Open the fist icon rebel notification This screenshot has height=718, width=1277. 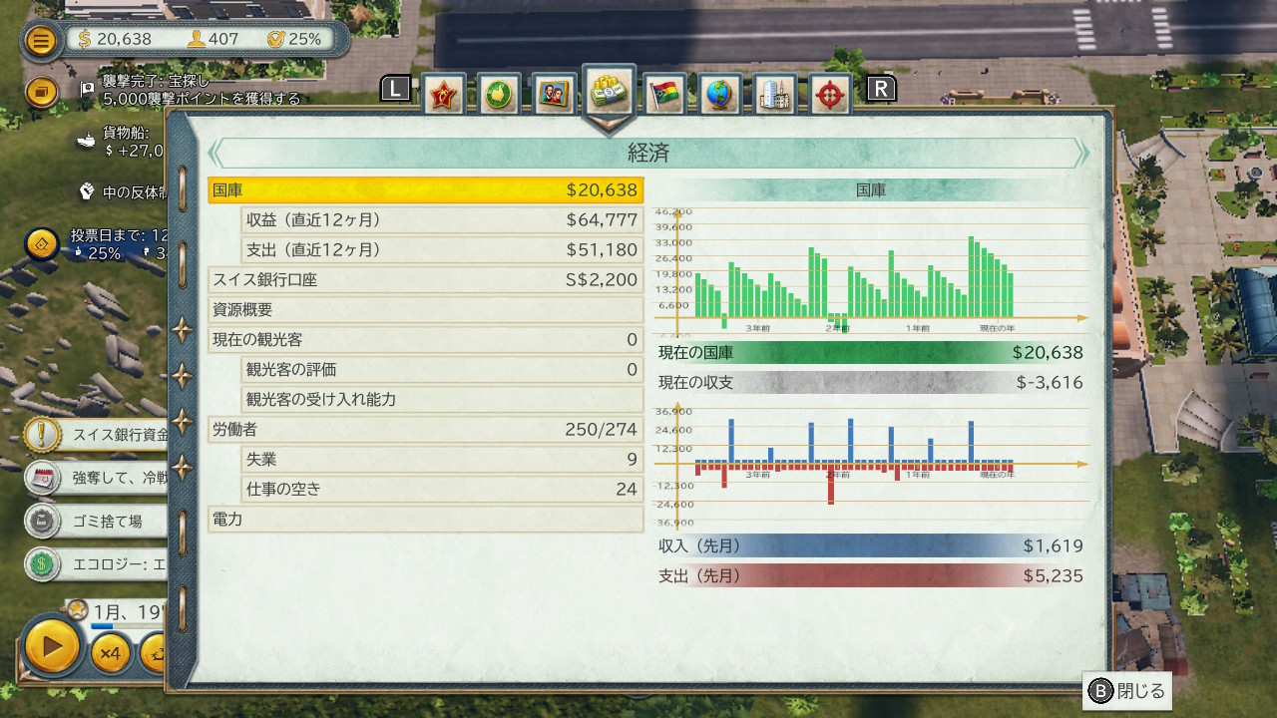coord(88,190)
